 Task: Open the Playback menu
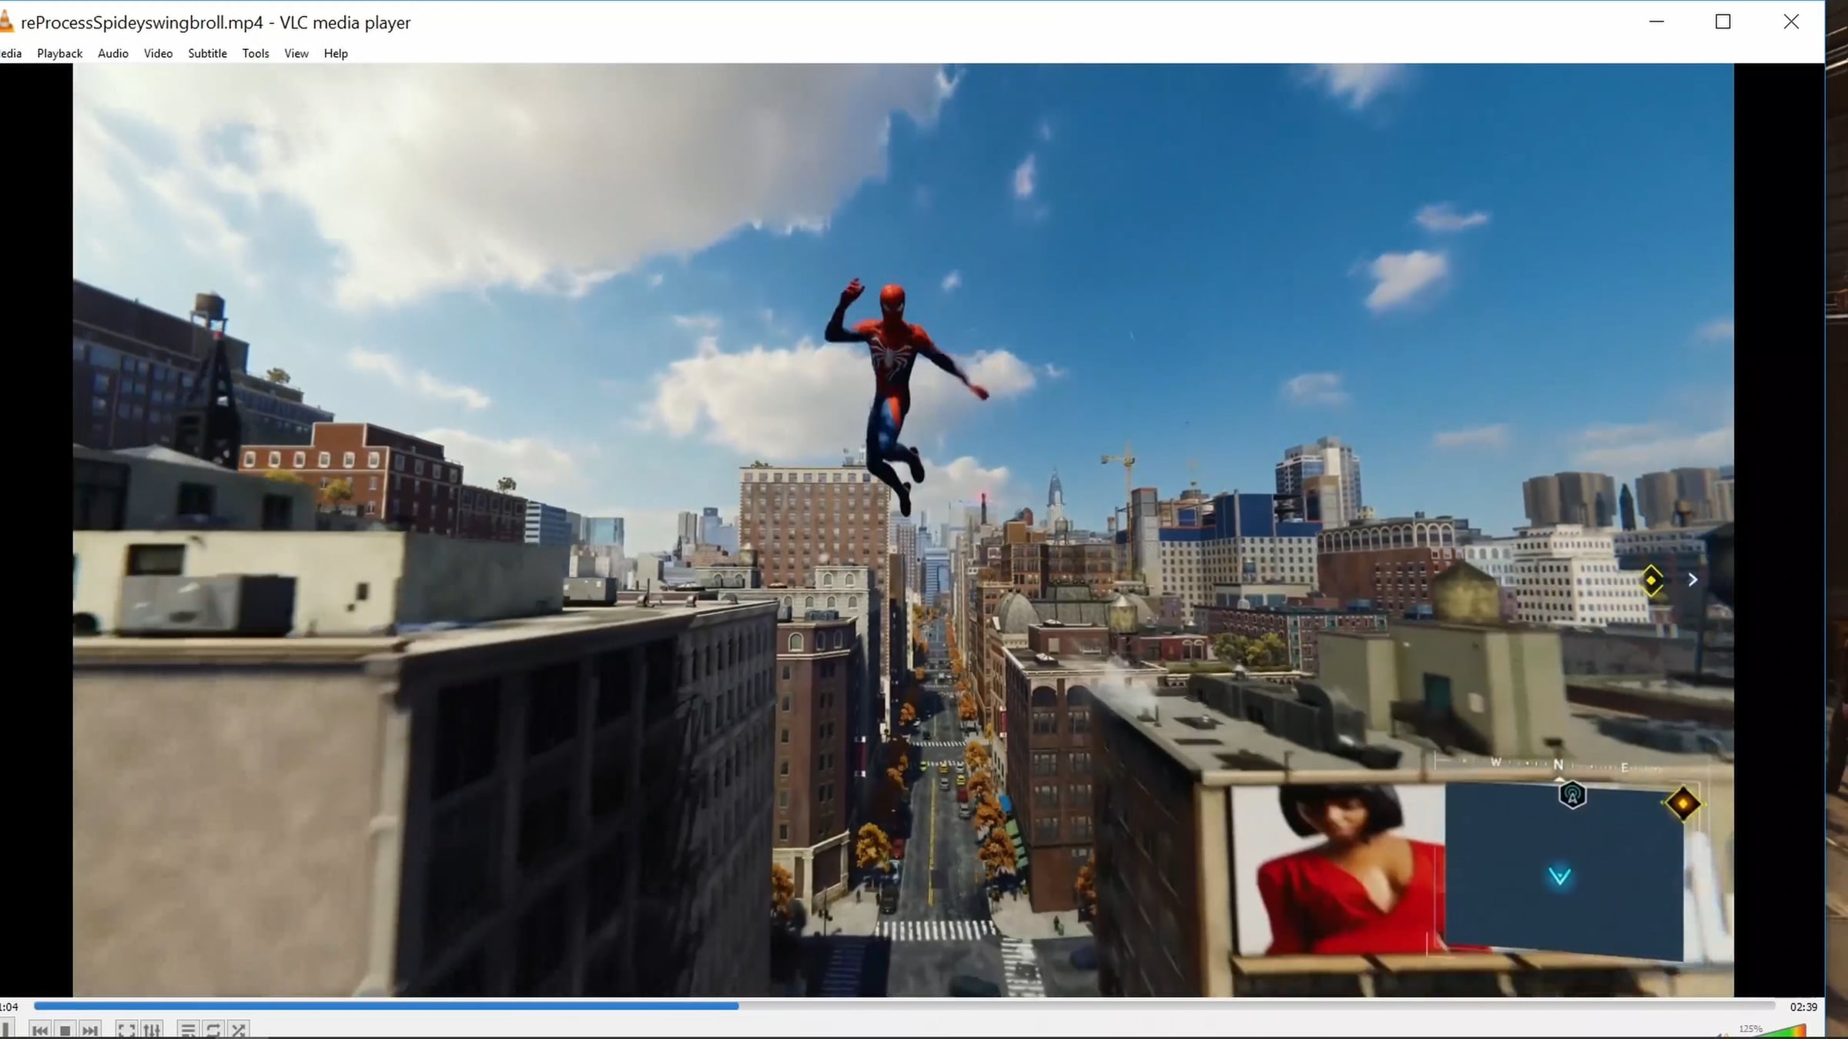(59, 53)
